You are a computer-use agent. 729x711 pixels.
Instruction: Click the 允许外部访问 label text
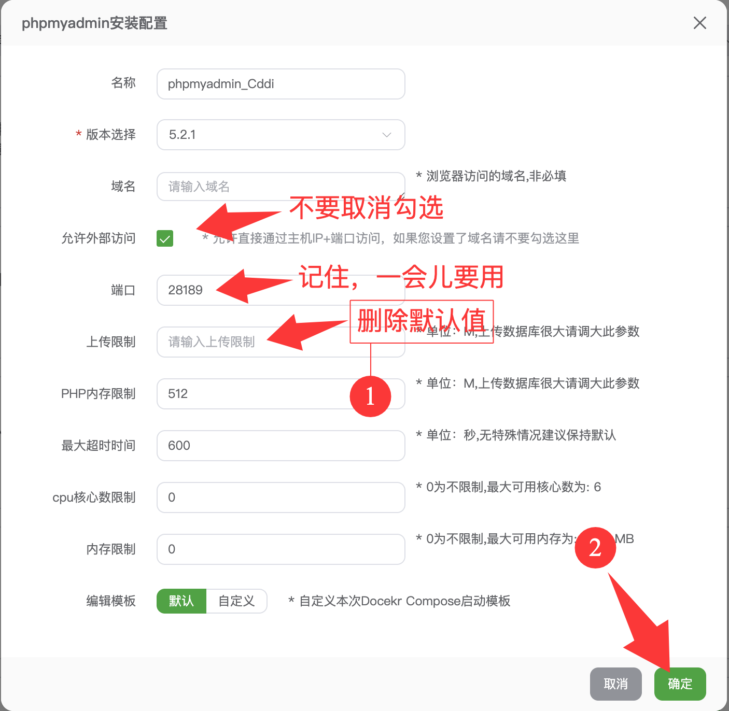pyautogui.click(x=99, y=238)
